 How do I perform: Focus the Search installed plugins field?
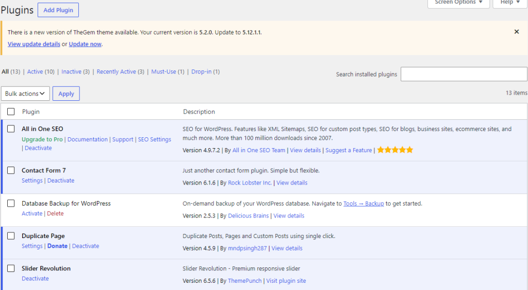pos(464,74)
